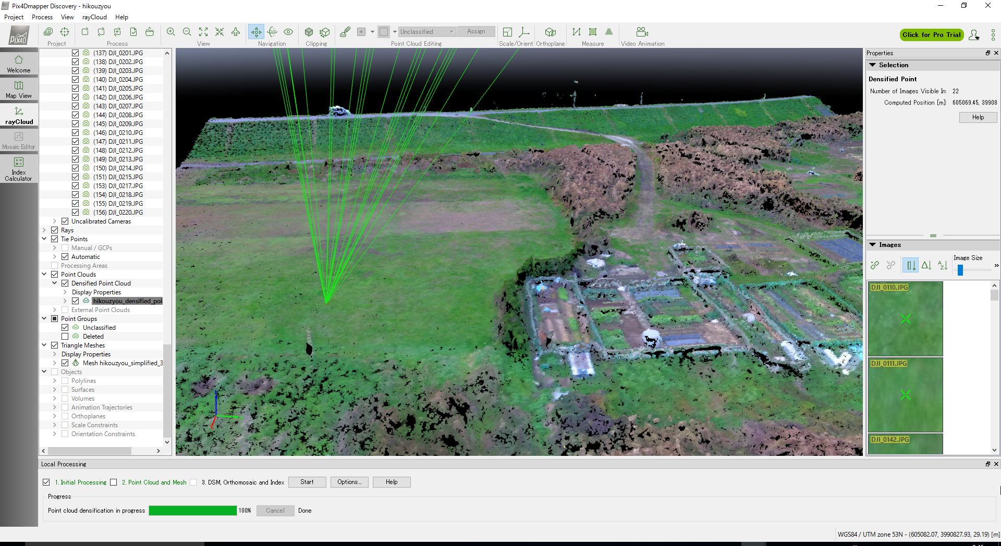Click the Click for Pro Trial button
Screen dimensions: 1001x546
point(932,35)
